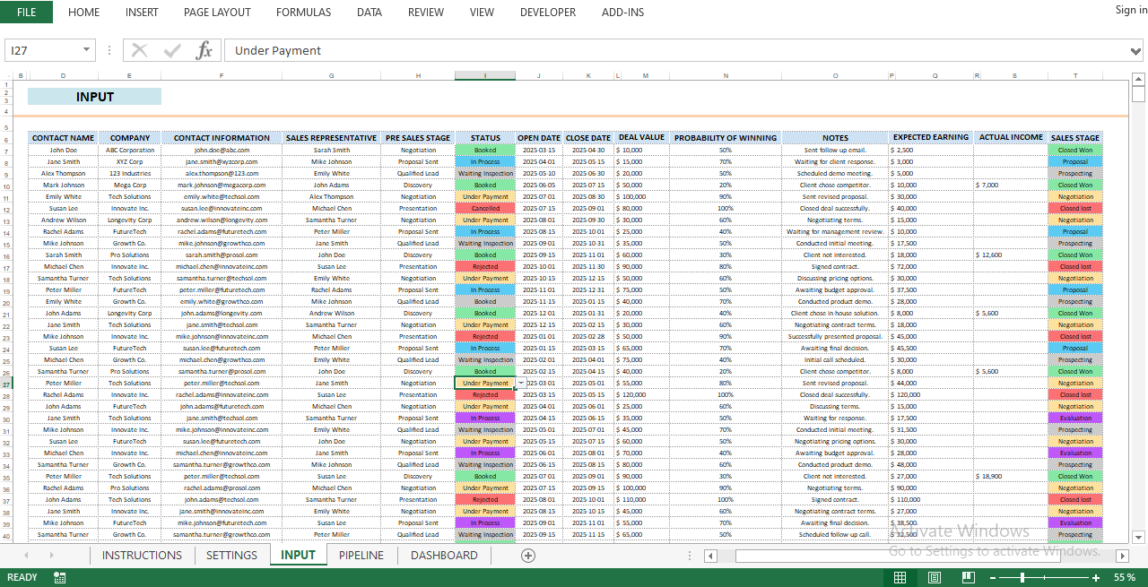The height and width of the screenshot is (587, 1148).
Task: Switch to the PIPELINE sheet tab
Action: tap(361, 556)
